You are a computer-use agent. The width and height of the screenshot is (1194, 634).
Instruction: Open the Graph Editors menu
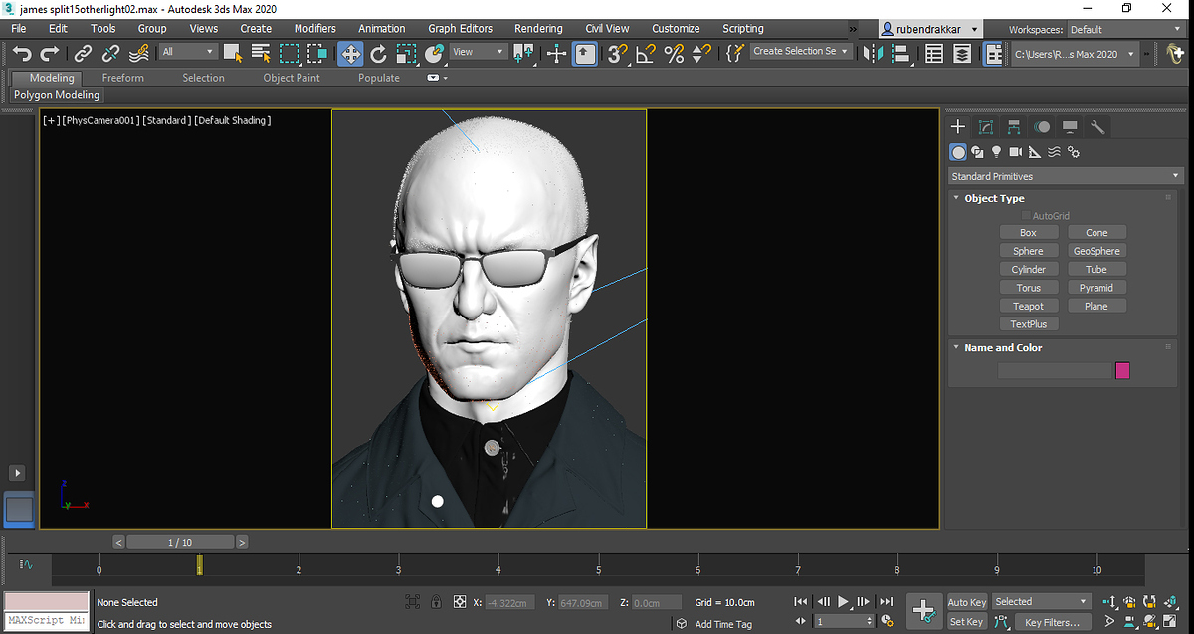tap(461, 29)
